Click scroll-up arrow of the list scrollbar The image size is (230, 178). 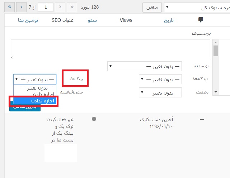point(216,43)
